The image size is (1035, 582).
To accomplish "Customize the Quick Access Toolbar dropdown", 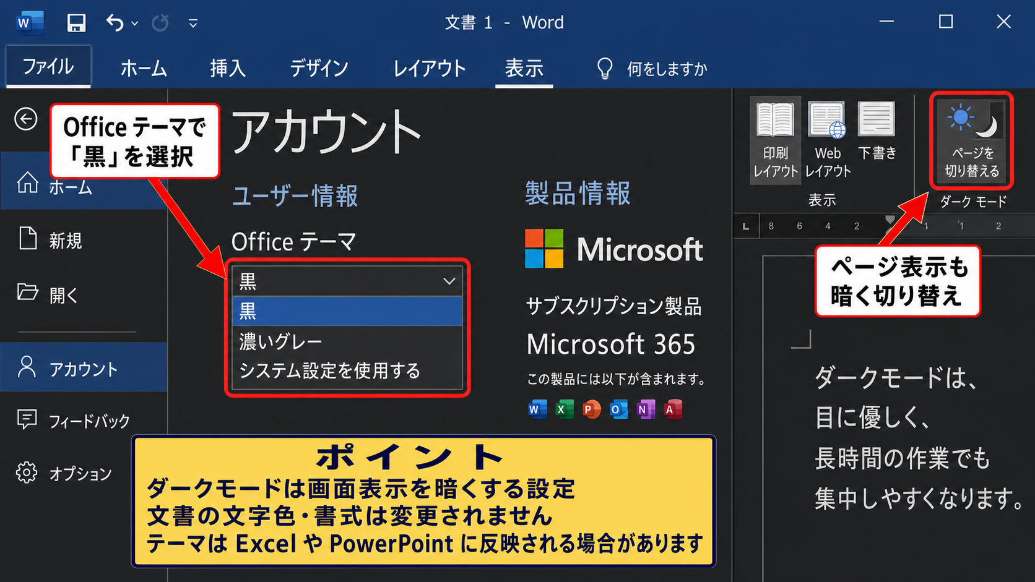I will pos(193,24).
